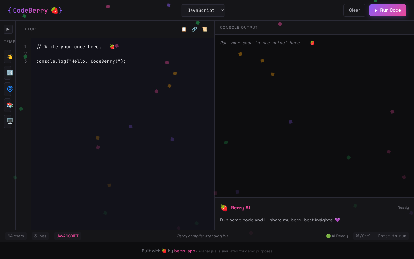Open the numbers 1234 template icon
This screenshot has width=414, height=259.
(x=8, y=73)
